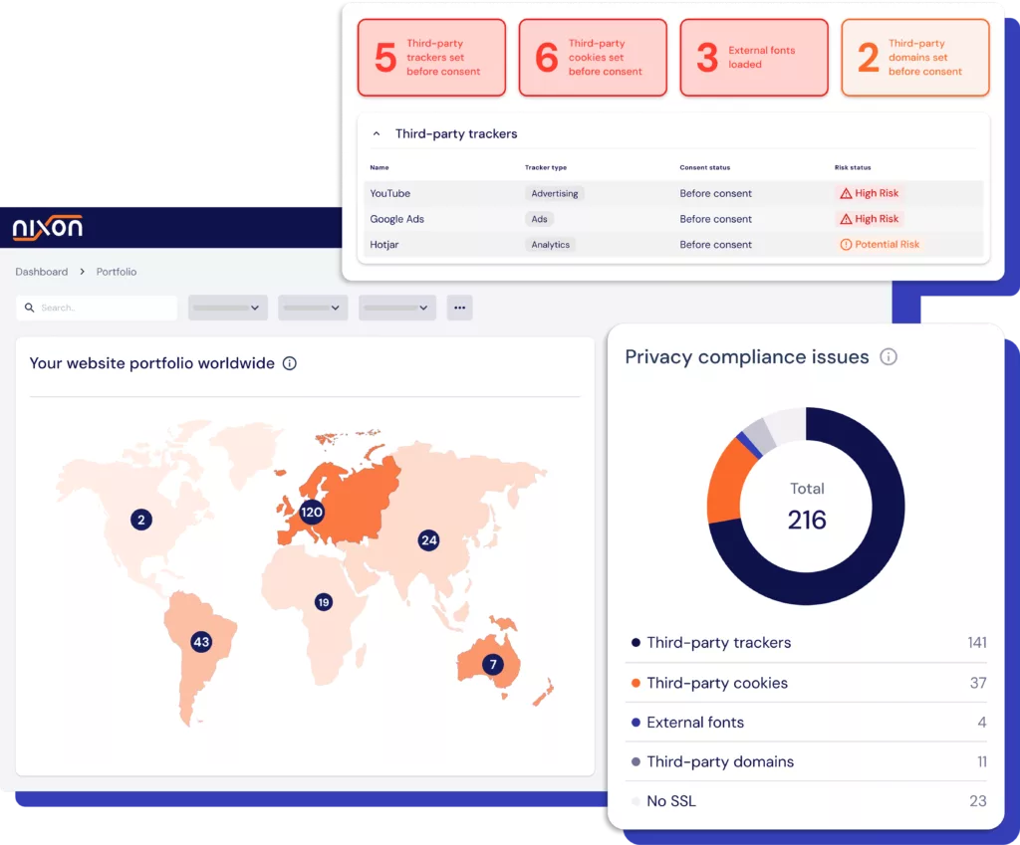This screenshot has height=845, width=1020.
Task: Click the Portfolio breadcrumb item
Action: (117, 272)
